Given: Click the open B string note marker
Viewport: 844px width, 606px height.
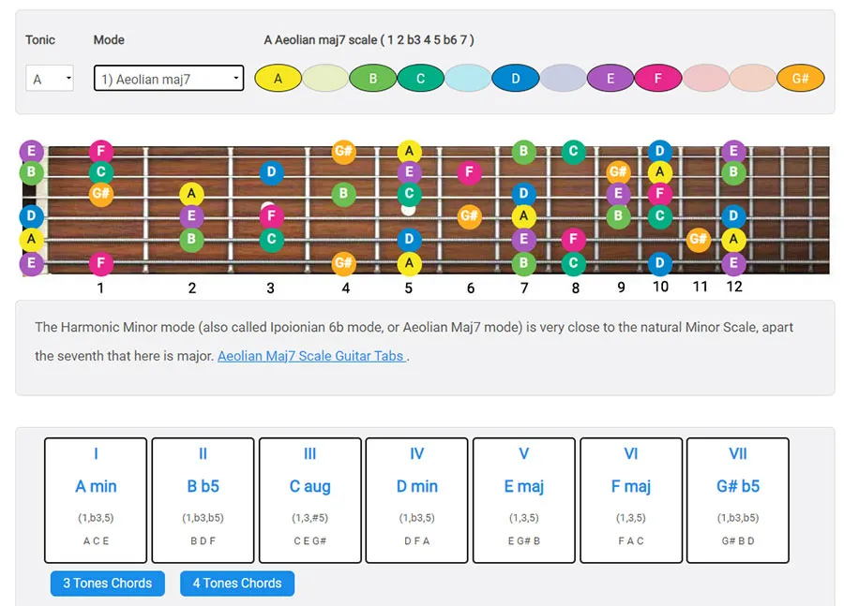Looking at the screenshot, I should pos(32,171).
